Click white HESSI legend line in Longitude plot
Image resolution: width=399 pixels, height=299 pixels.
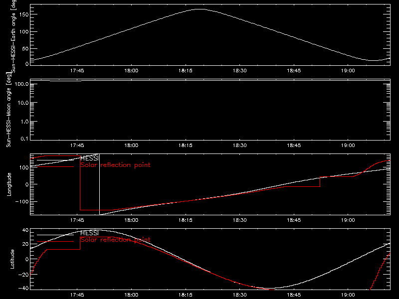pyautogui.click(x=55, y=160)
